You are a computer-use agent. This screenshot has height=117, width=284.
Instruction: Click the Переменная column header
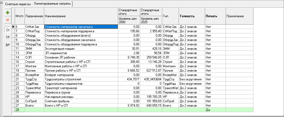34,16
